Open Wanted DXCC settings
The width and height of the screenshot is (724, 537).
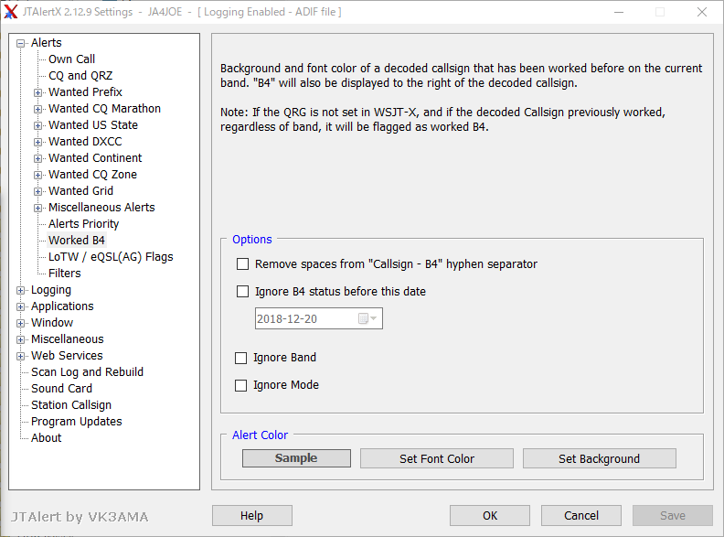85,142
